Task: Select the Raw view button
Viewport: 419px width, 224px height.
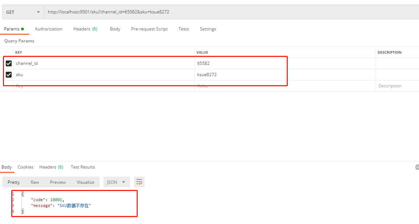Action: pyautogui.click(x=35, y=182)
